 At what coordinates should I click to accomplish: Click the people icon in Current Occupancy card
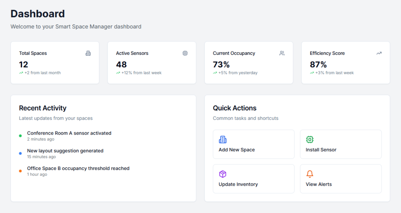pyautogui.click(x=282, y=53)
